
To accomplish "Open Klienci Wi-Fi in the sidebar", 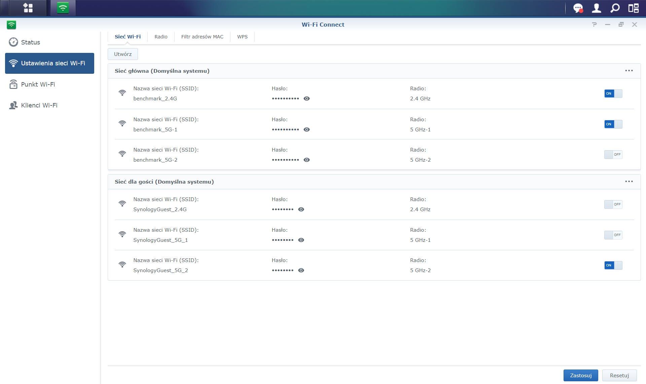I will pos(49,105).
